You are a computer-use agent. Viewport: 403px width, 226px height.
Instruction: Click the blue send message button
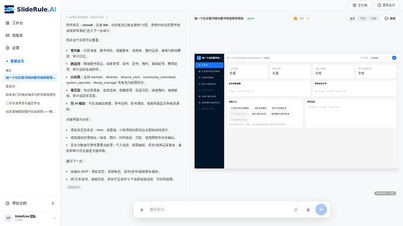coord(321,210)
